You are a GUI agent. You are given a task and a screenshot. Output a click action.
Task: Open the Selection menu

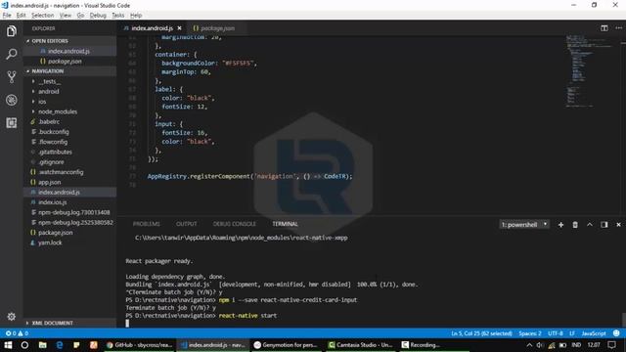click(x=42, y=16)
